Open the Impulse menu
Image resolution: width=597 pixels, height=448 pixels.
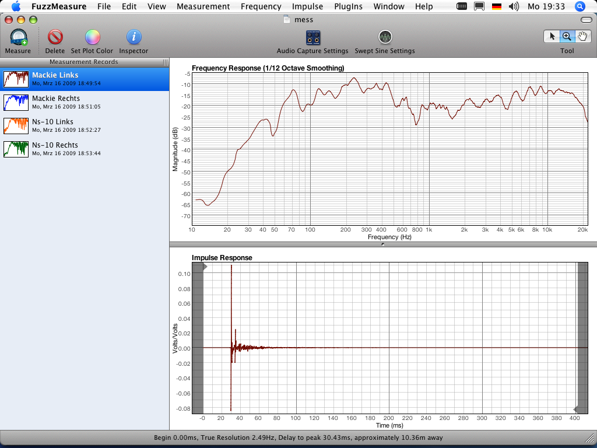coord(308,6)
